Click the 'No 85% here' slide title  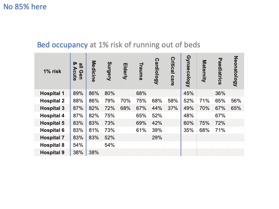(25, 7)
